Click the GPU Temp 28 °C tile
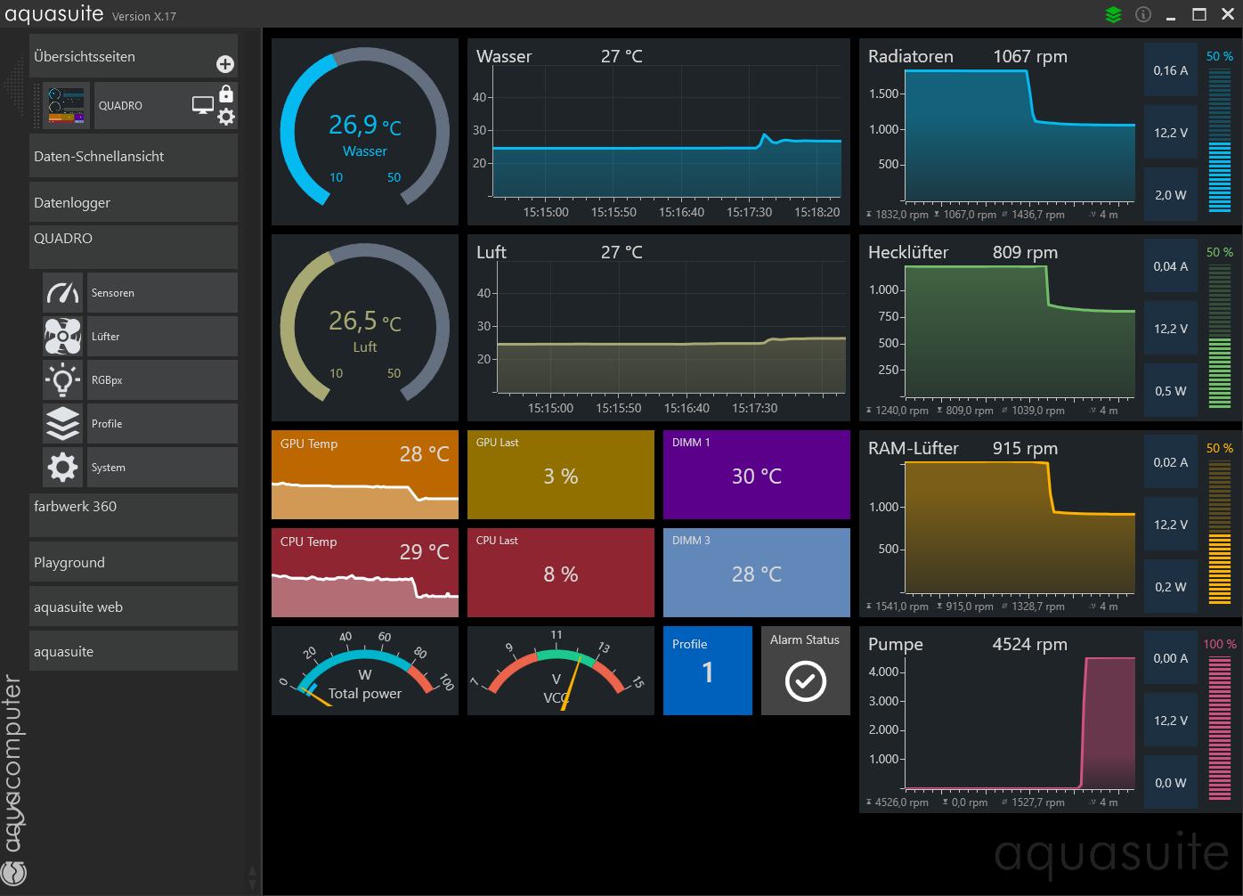Image resolution: width=1243 pixels, height=896 pixels. tap(365, 475)
